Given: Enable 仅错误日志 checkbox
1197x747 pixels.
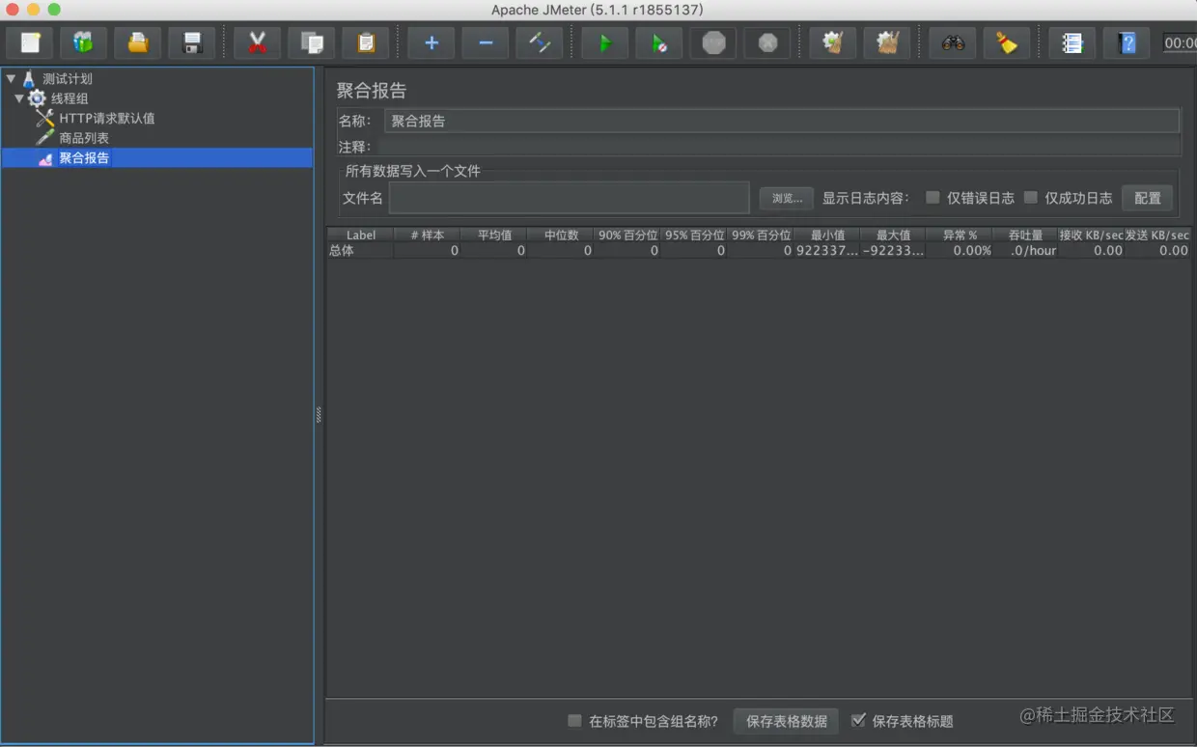Looking at the screenshot, I should (x=933, y=197).
